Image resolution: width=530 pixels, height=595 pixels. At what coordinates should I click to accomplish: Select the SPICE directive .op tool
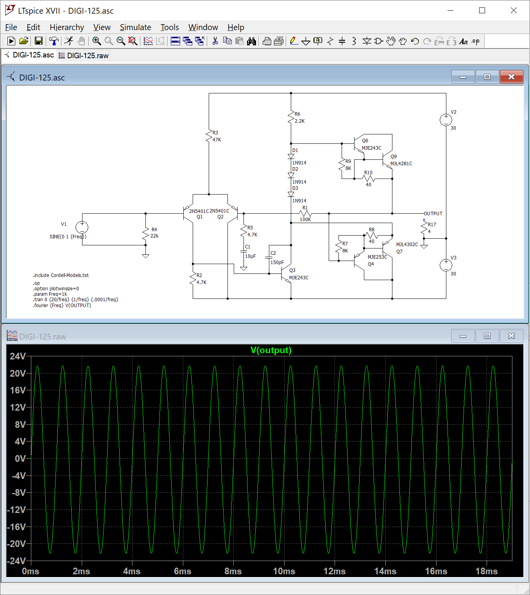click(x=475, y=41)
